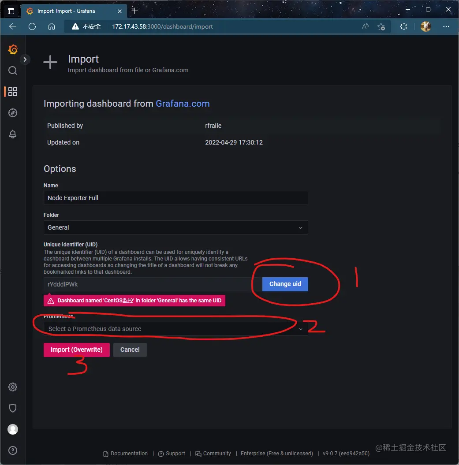Open tab actions menu icon at top left
The image size is (459, 465).
(11, 11)
